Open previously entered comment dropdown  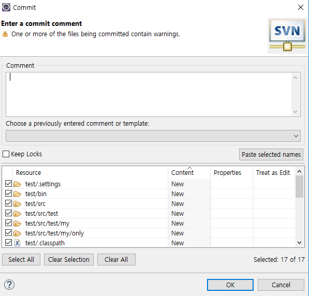(153, 136)
